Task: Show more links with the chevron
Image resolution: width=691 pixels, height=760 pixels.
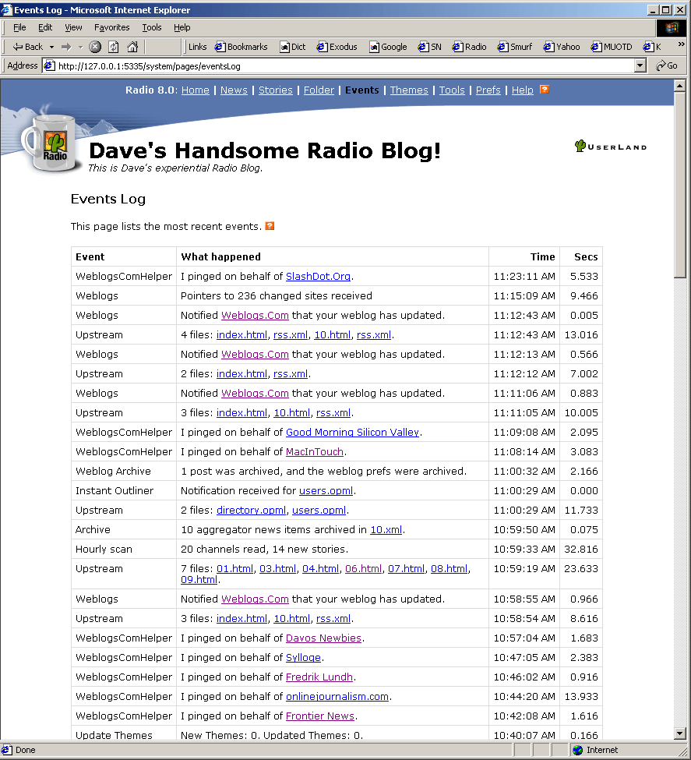Action: tap(681, 44)
